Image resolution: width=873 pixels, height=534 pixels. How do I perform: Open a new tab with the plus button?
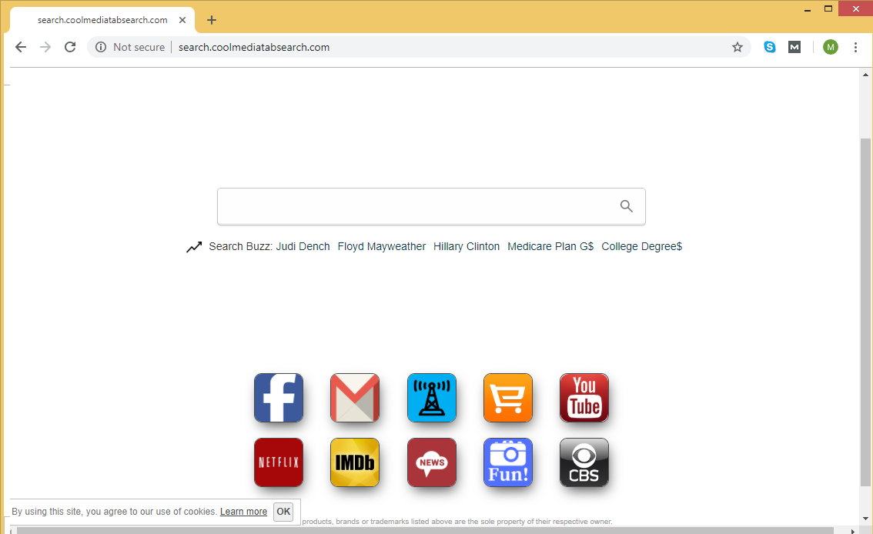point(212,20)
